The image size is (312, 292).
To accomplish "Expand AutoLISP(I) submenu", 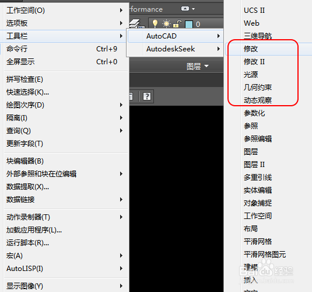I will 64,269.
